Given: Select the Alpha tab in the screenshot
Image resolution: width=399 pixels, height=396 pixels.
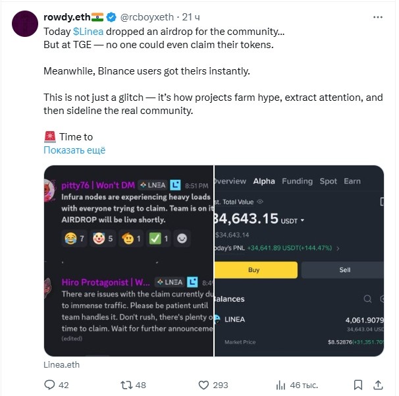Looking at the screenshot, I should (264, 181).
